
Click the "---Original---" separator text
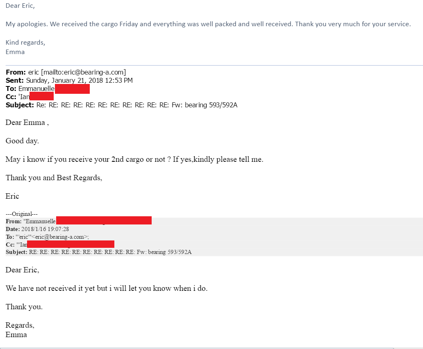click(x=22, y=214)
